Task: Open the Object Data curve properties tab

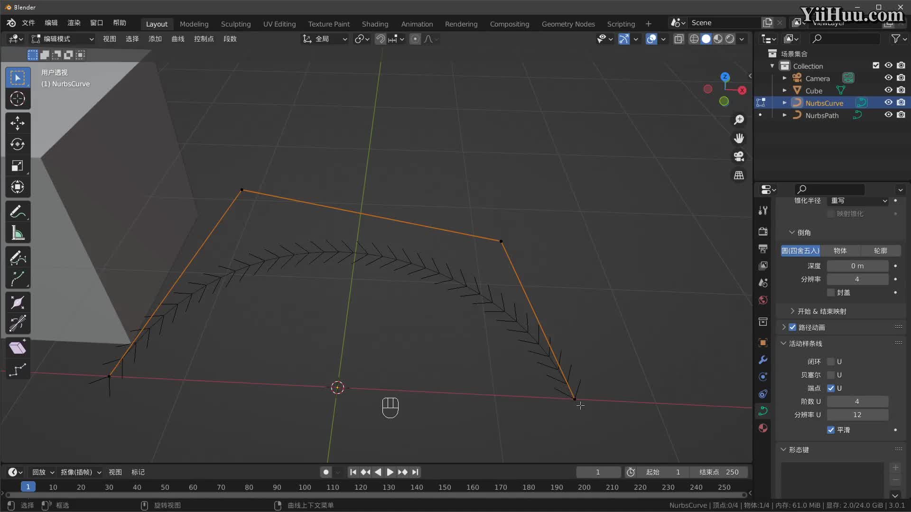Action: pyautogui.click(x=763, y=411)
